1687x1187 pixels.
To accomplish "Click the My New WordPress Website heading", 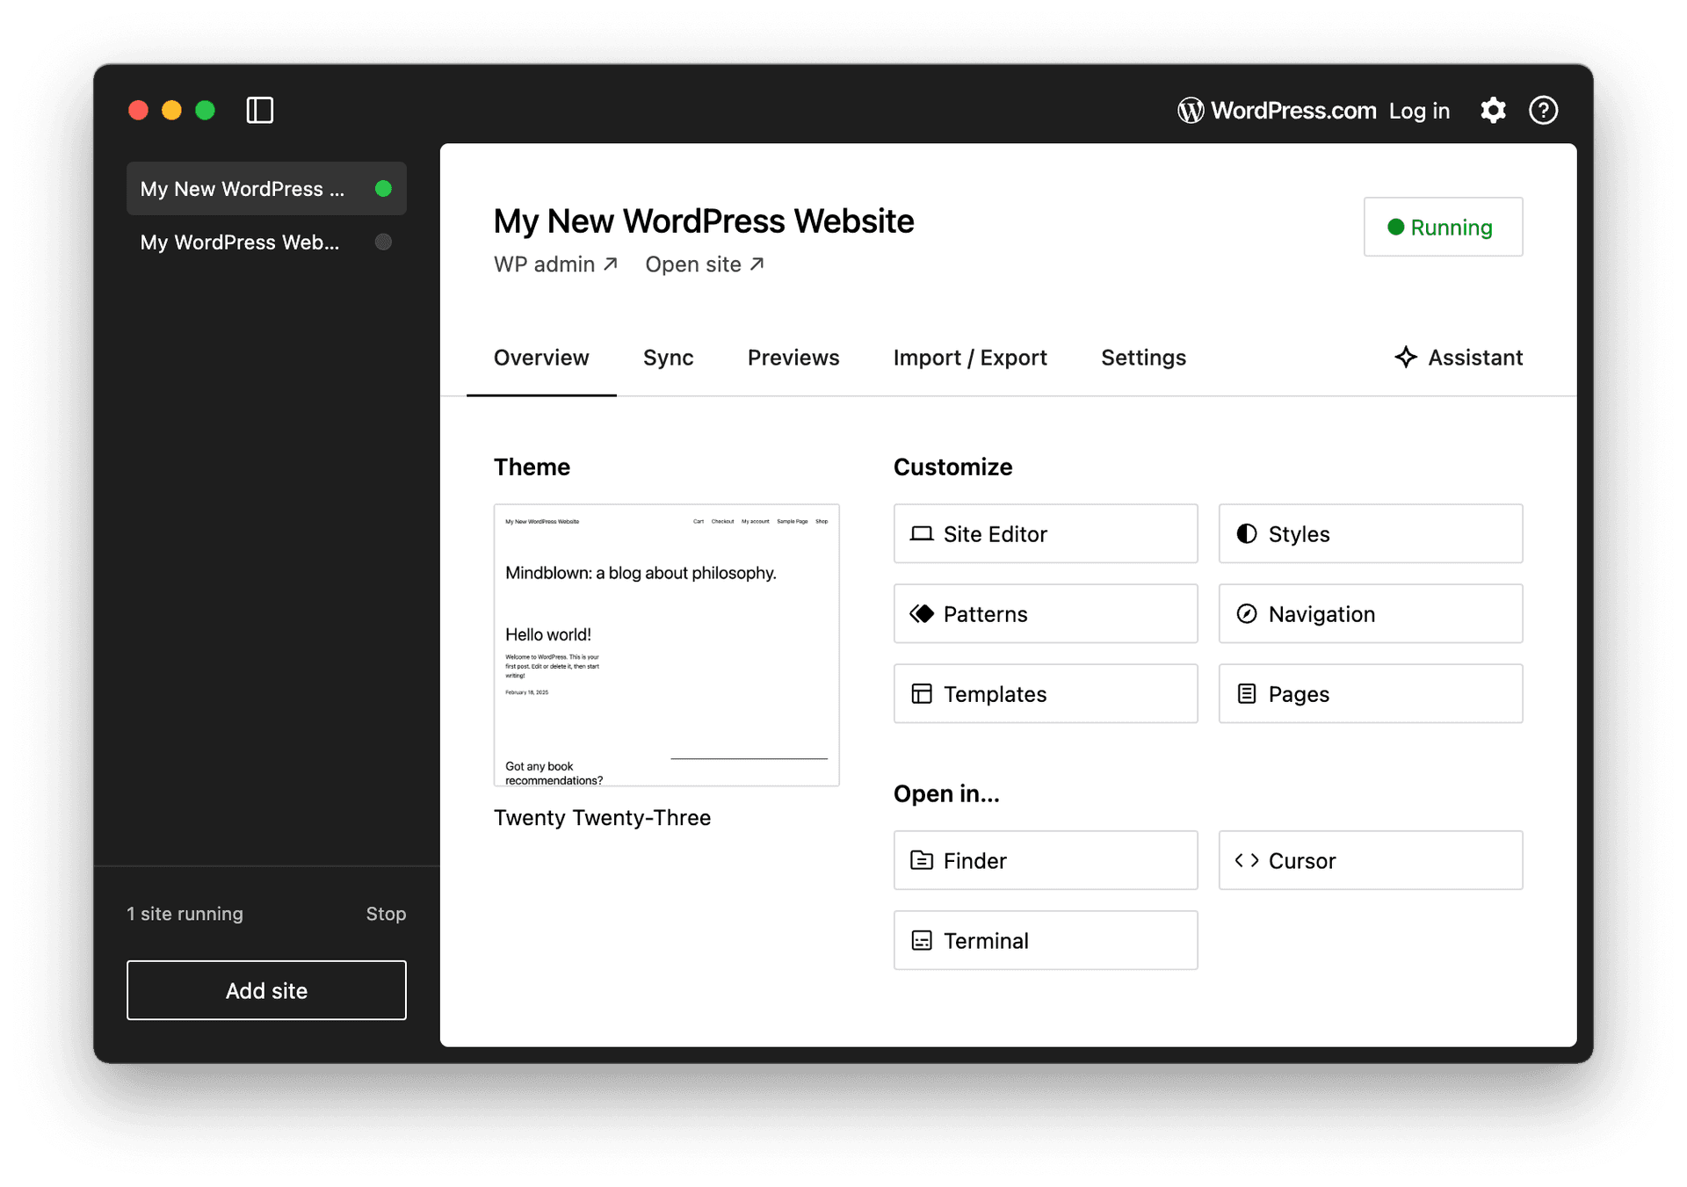I will pyautogui.click(x=704, y=221).
